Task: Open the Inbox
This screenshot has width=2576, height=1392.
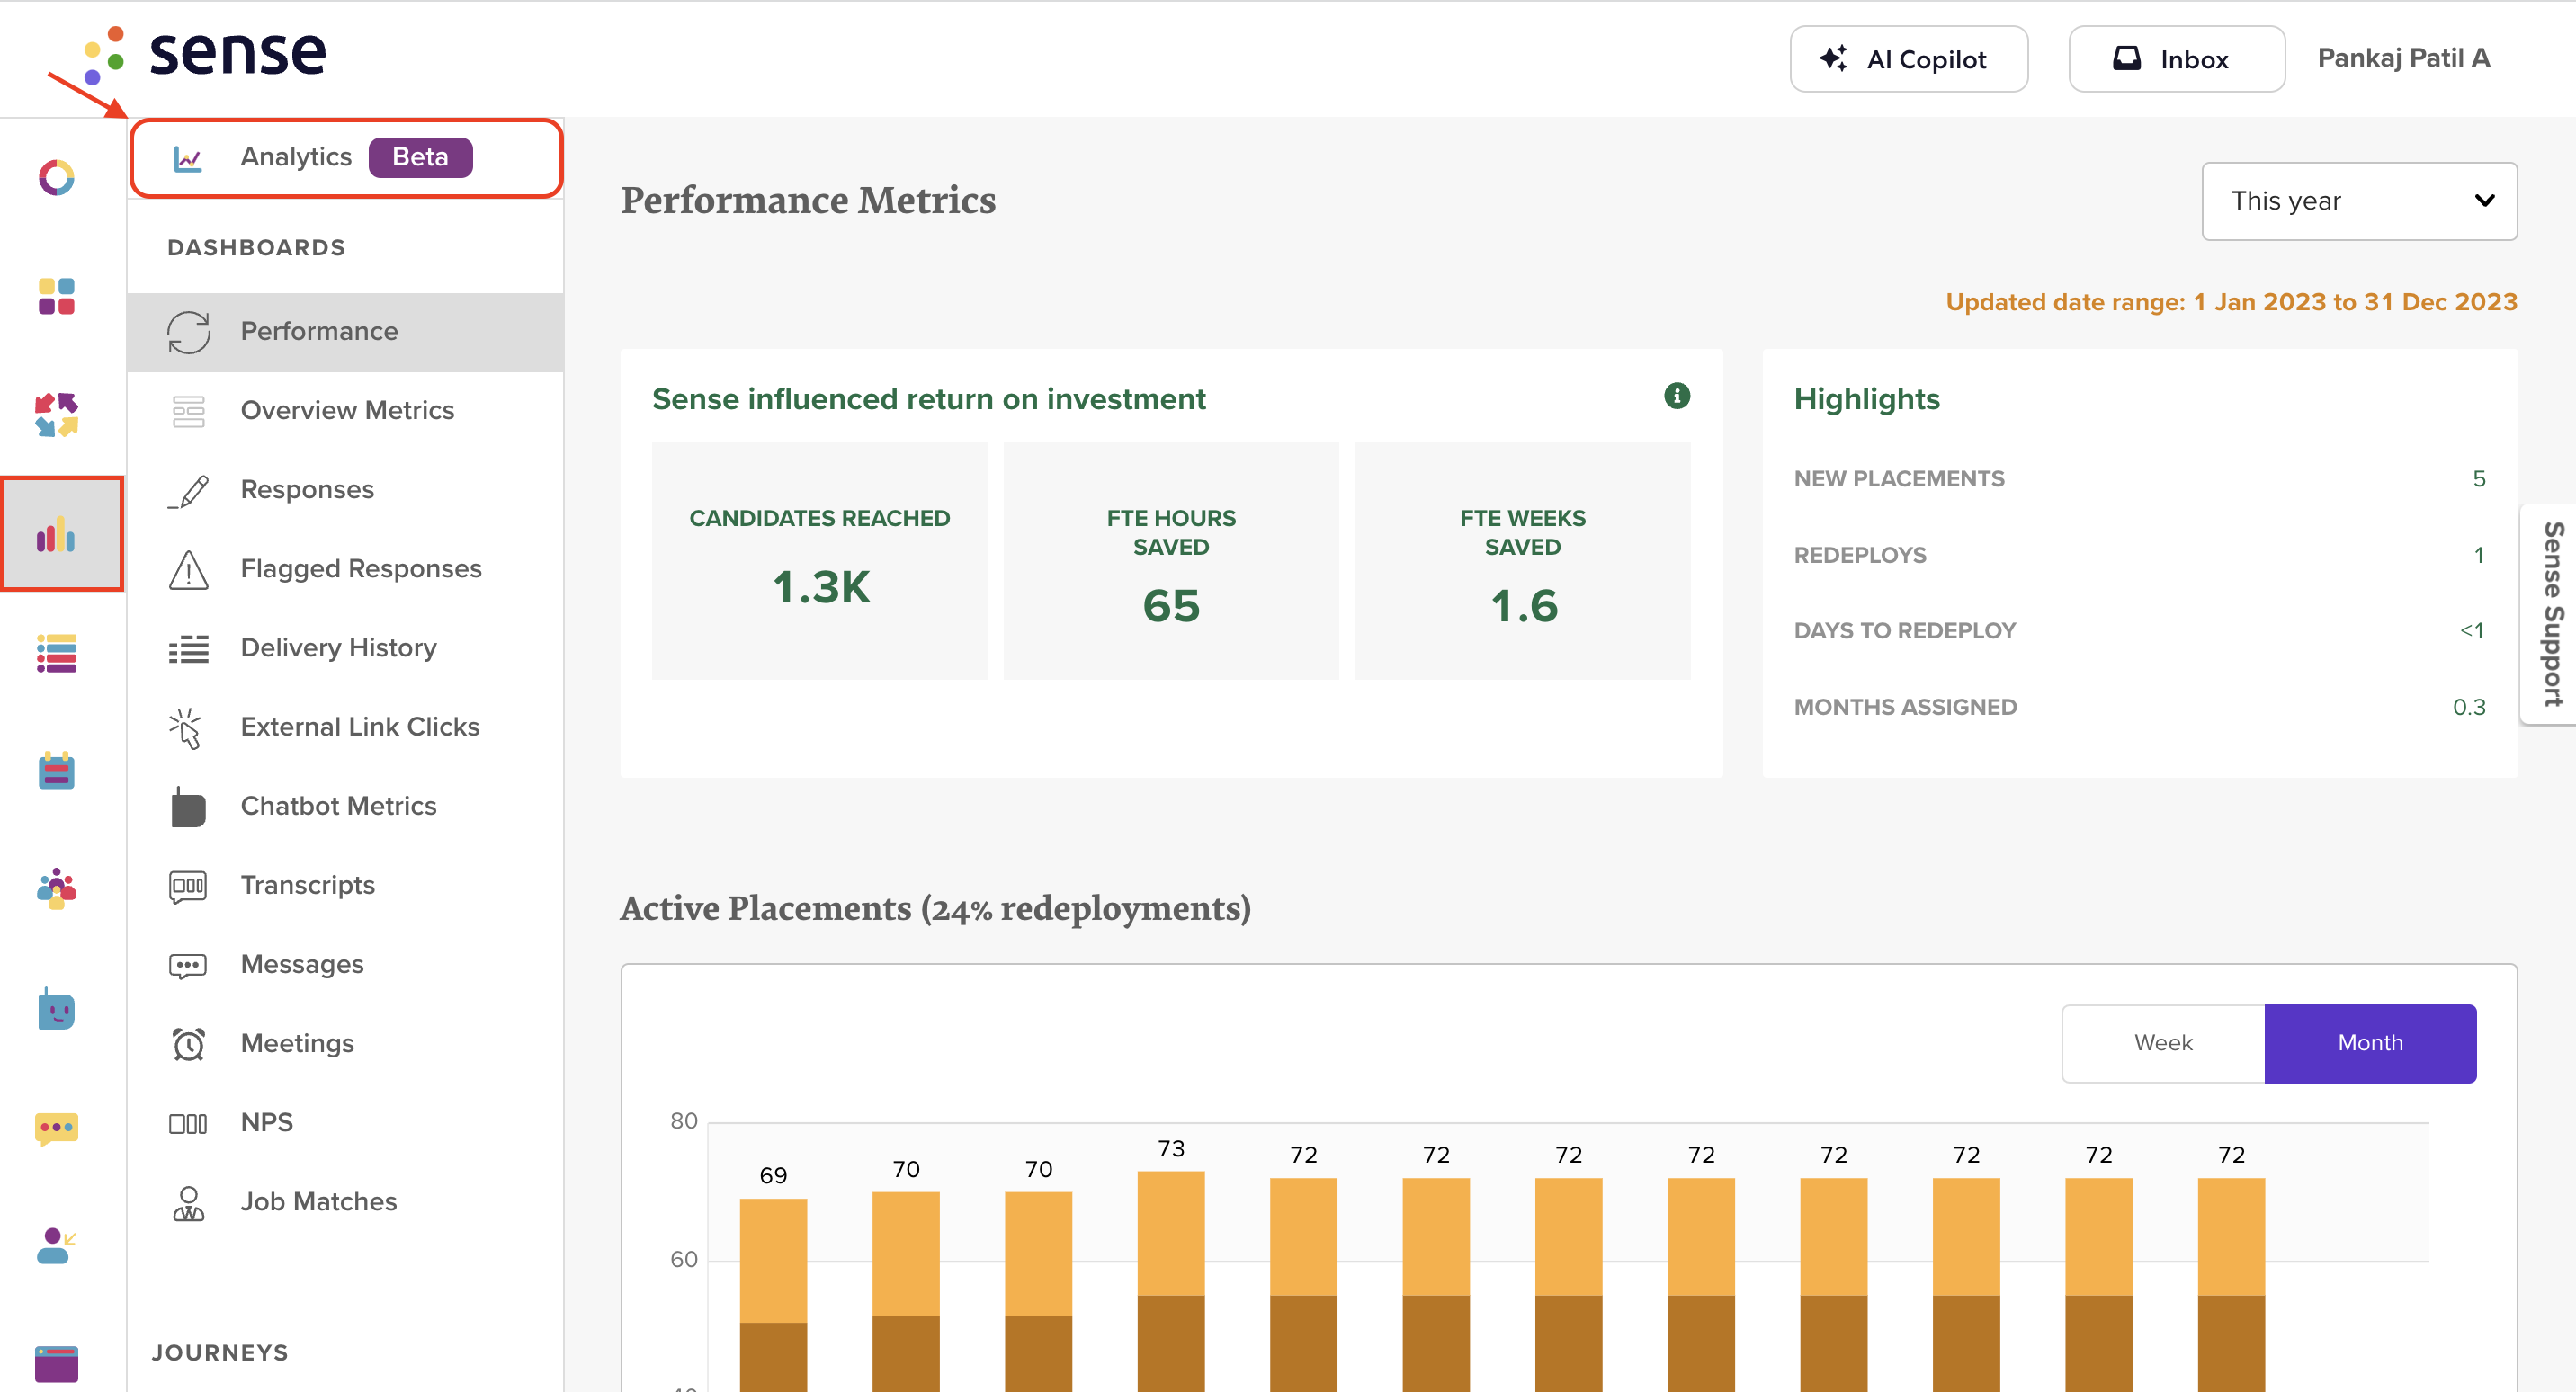Action: [2176, 59]
